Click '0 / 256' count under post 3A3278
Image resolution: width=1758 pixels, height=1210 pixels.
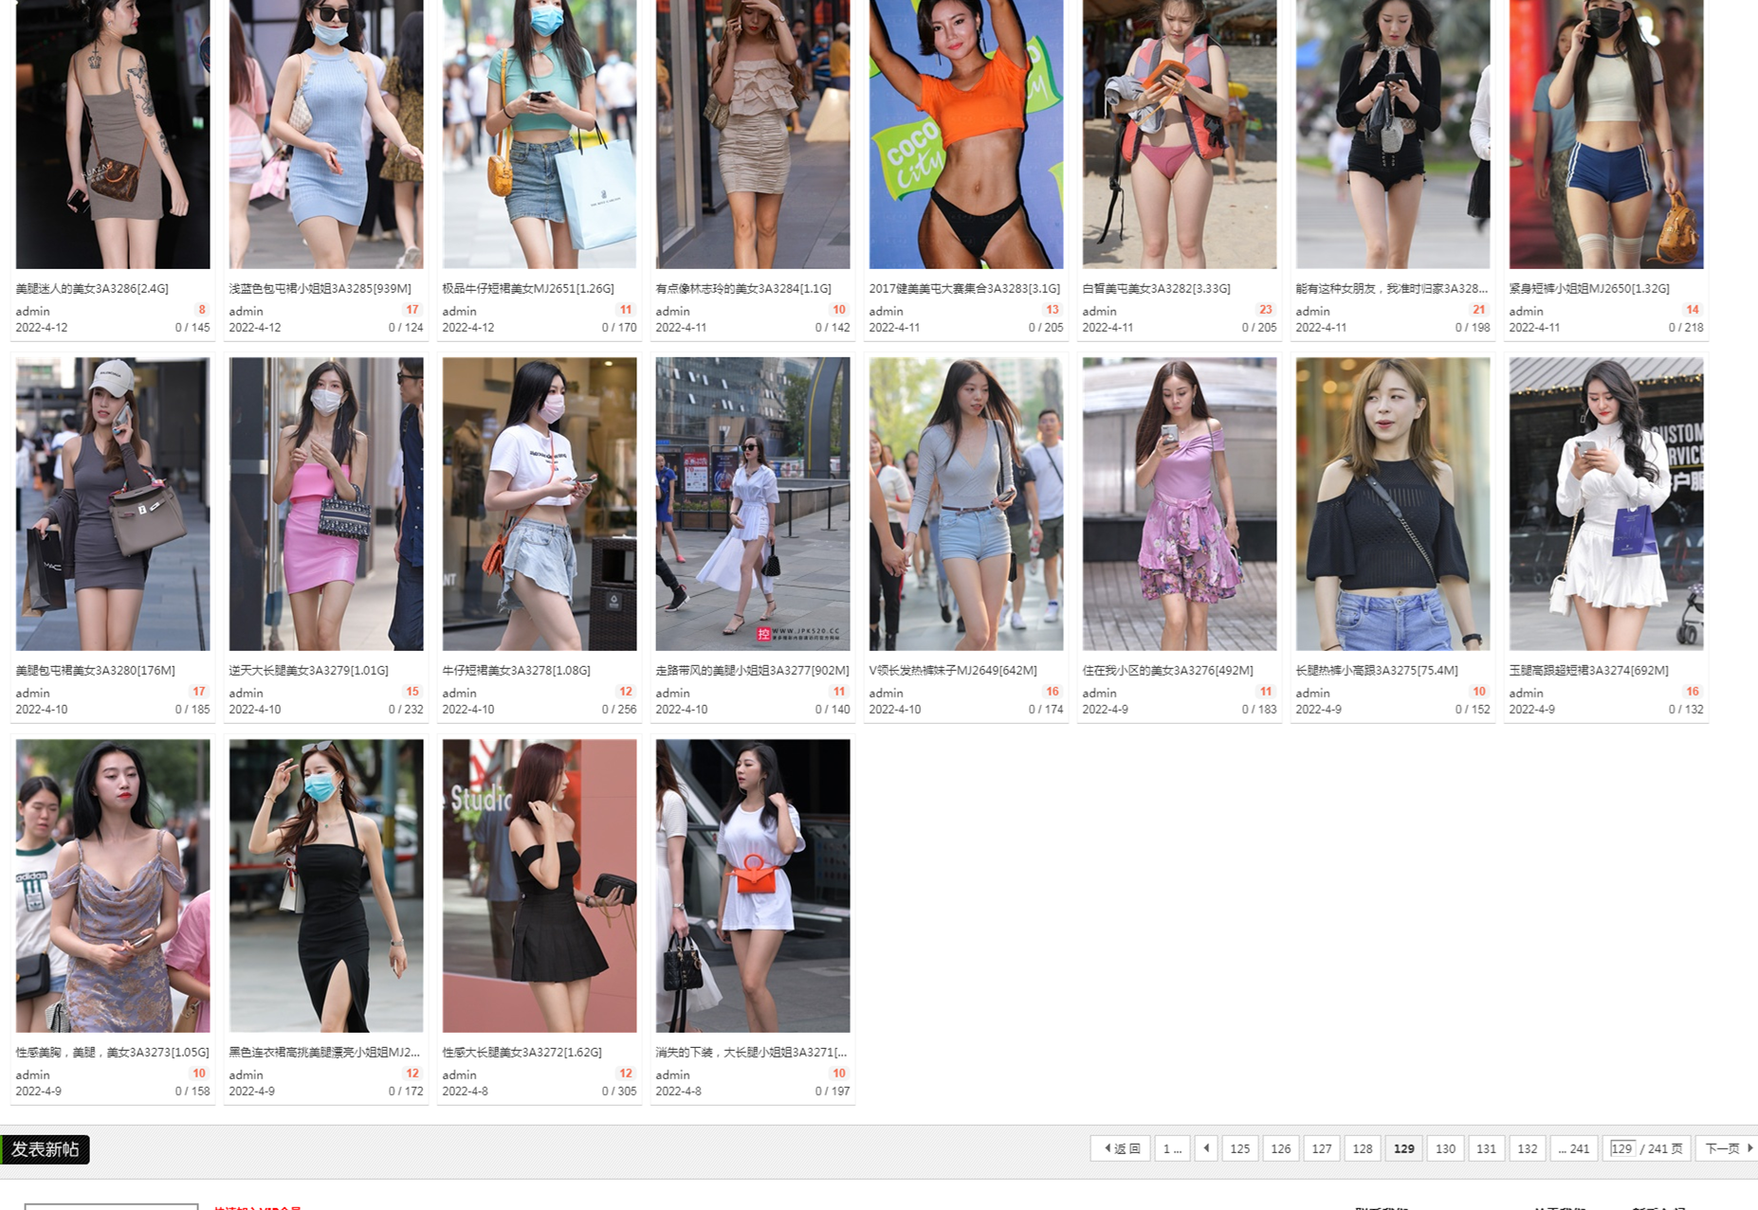click(619, 709)
